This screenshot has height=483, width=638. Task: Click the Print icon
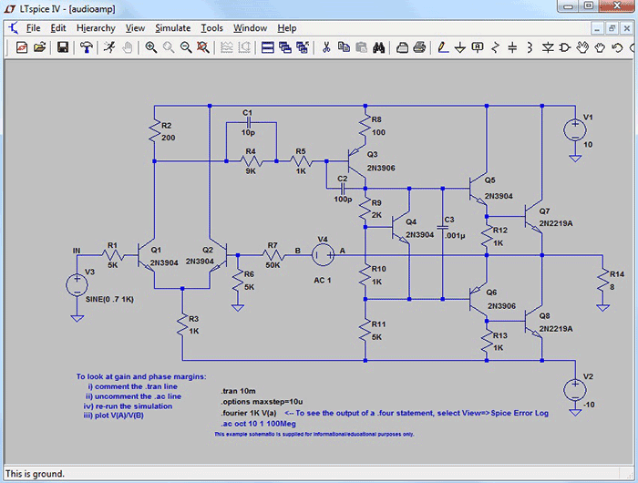pos(419,47)
